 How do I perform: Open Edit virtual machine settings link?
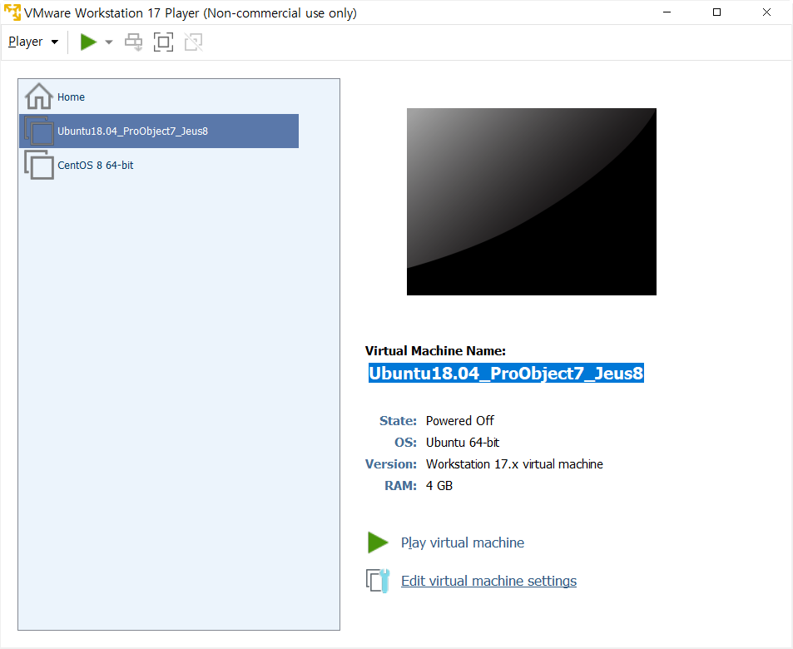click(488, 581)
